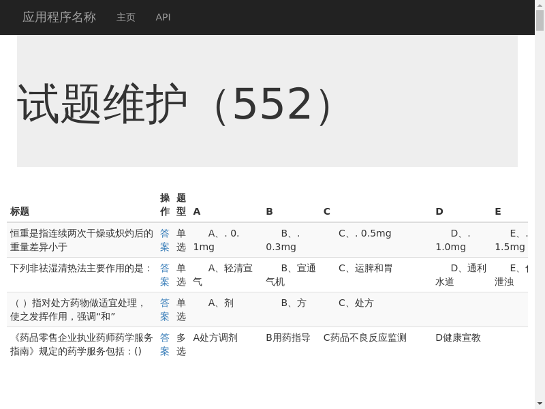Click the vertical scrollbar thumb
The width and height of the screenshot is (545, 409).
[x=540, y=20]
